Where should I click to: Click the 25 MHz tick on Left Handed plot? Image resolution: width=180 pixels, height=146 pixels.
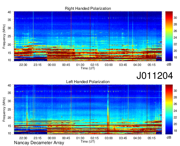tap(9, 109)
